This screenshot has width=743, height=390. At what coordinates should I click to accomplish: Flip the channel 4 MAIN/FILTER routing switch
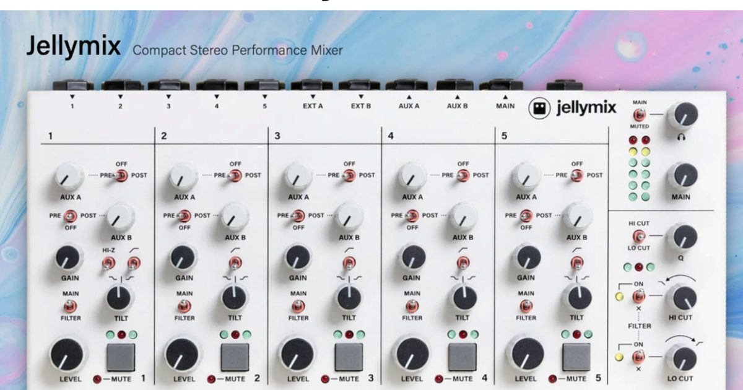(412, 306)
